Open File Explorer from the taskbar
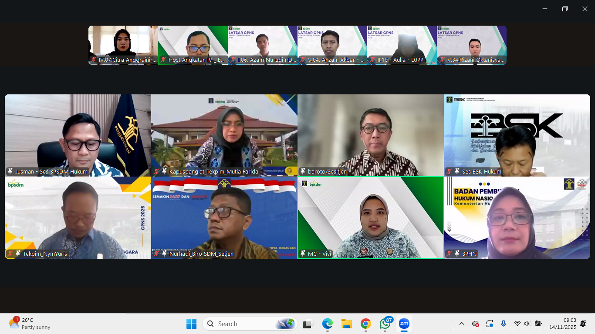Image resolution: width=595 pixels, height=334 pixels. point(346,324)
